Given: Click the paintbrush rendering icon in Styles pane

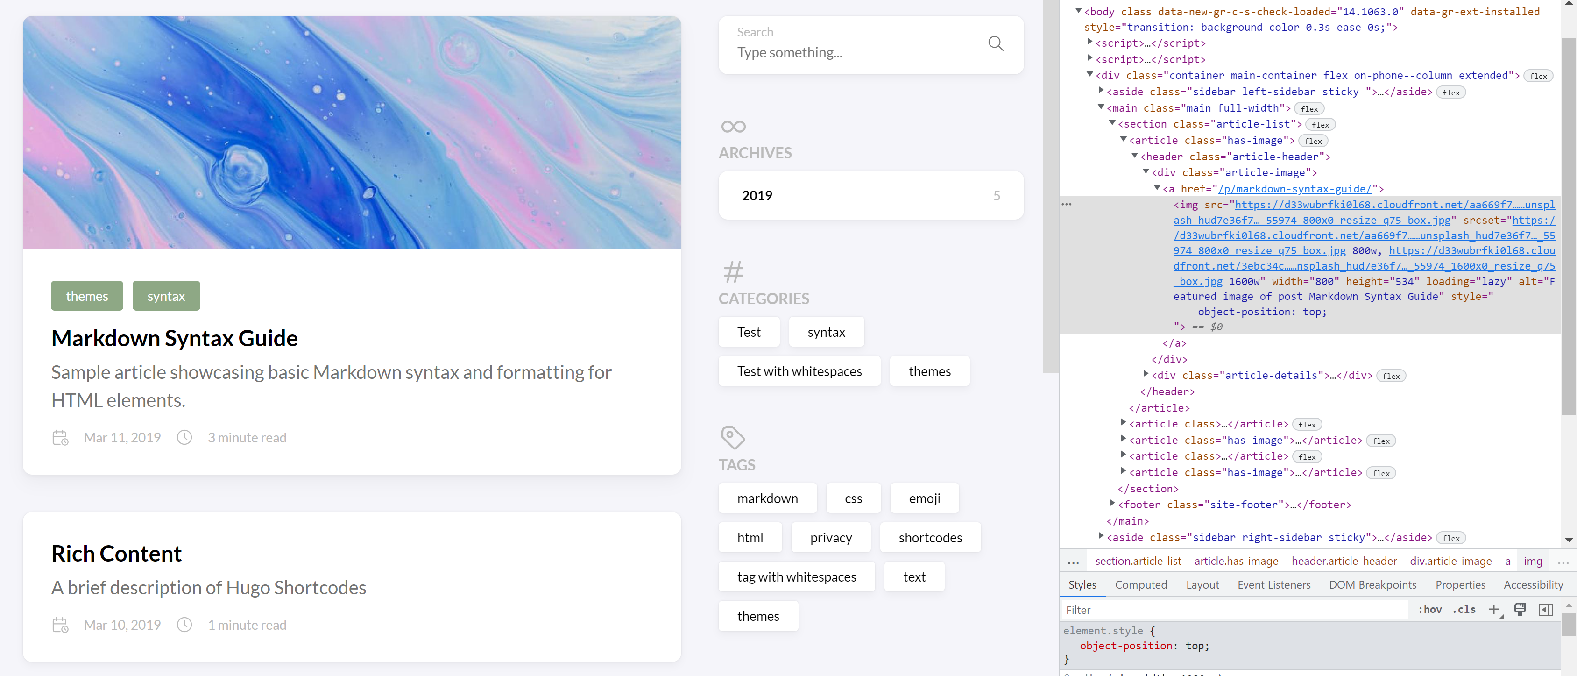Looking at the screenshot, I should click(1520, 609).
